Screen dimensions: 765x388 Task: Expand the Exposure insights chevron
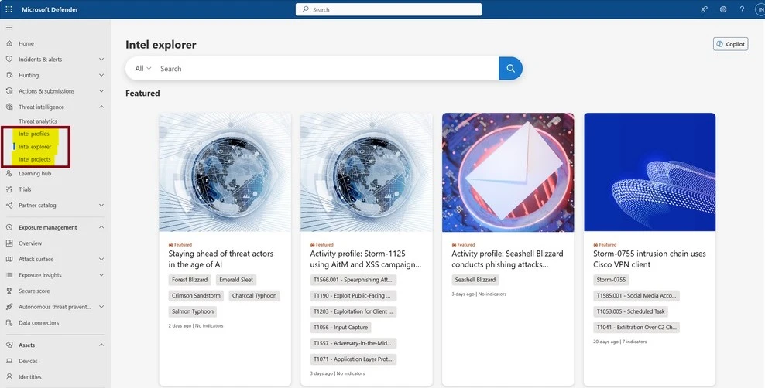pos(101,275)
